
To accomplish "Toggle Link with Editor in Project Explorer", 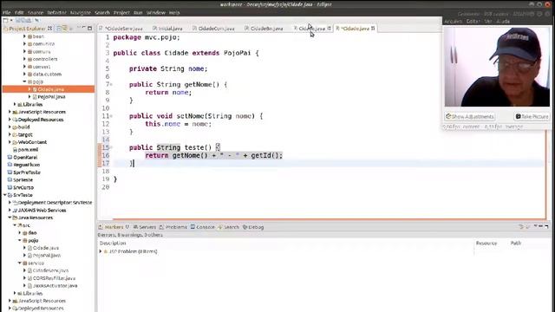I will point(64,29).
